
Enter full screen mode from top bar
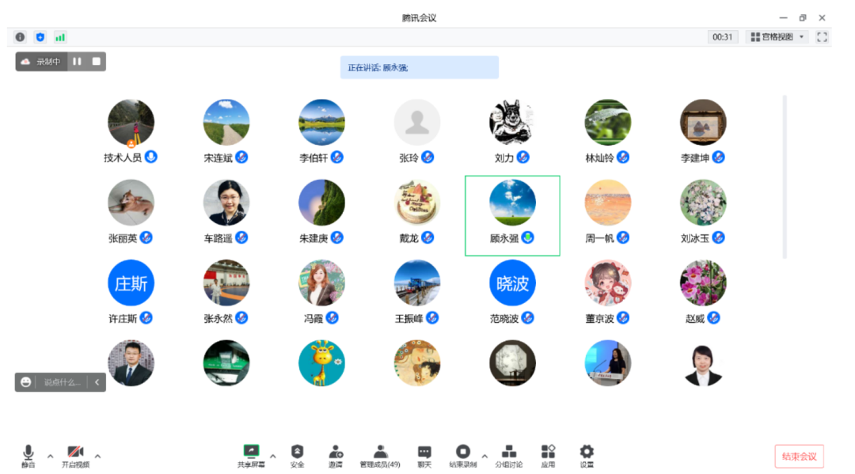tap(822, 37)
